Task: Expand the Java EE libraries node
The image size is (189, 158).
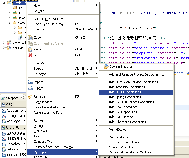Action: 9,18
